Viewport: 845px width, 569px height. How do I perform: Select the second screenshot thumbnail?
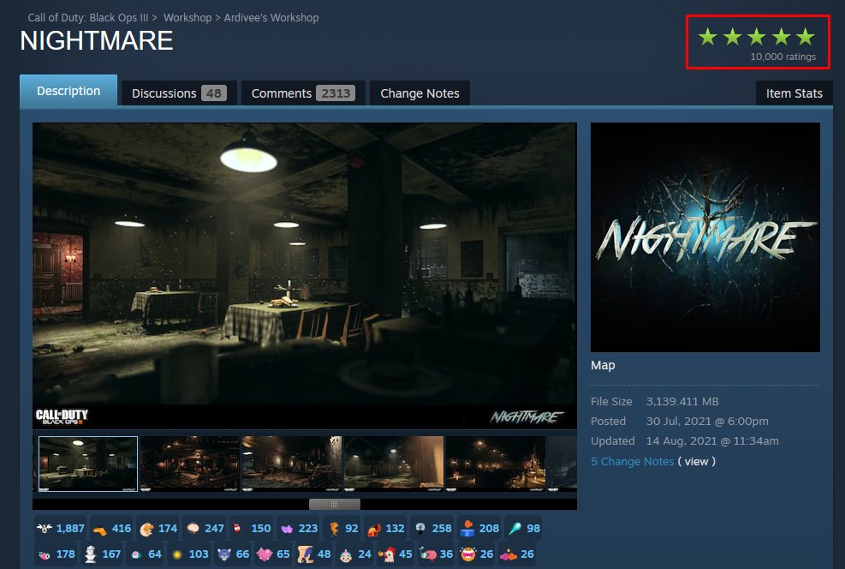coord(190,464)
